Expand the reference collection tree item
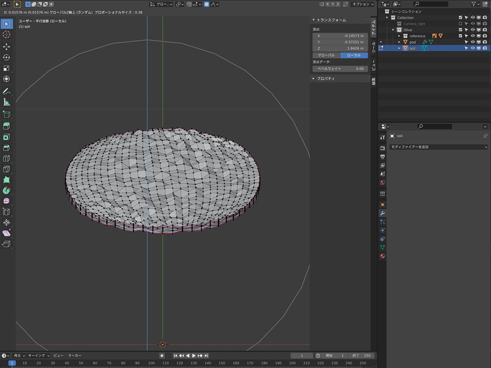Image resolution: width=491 pixels, height=368 pixels. pos(399,36)
